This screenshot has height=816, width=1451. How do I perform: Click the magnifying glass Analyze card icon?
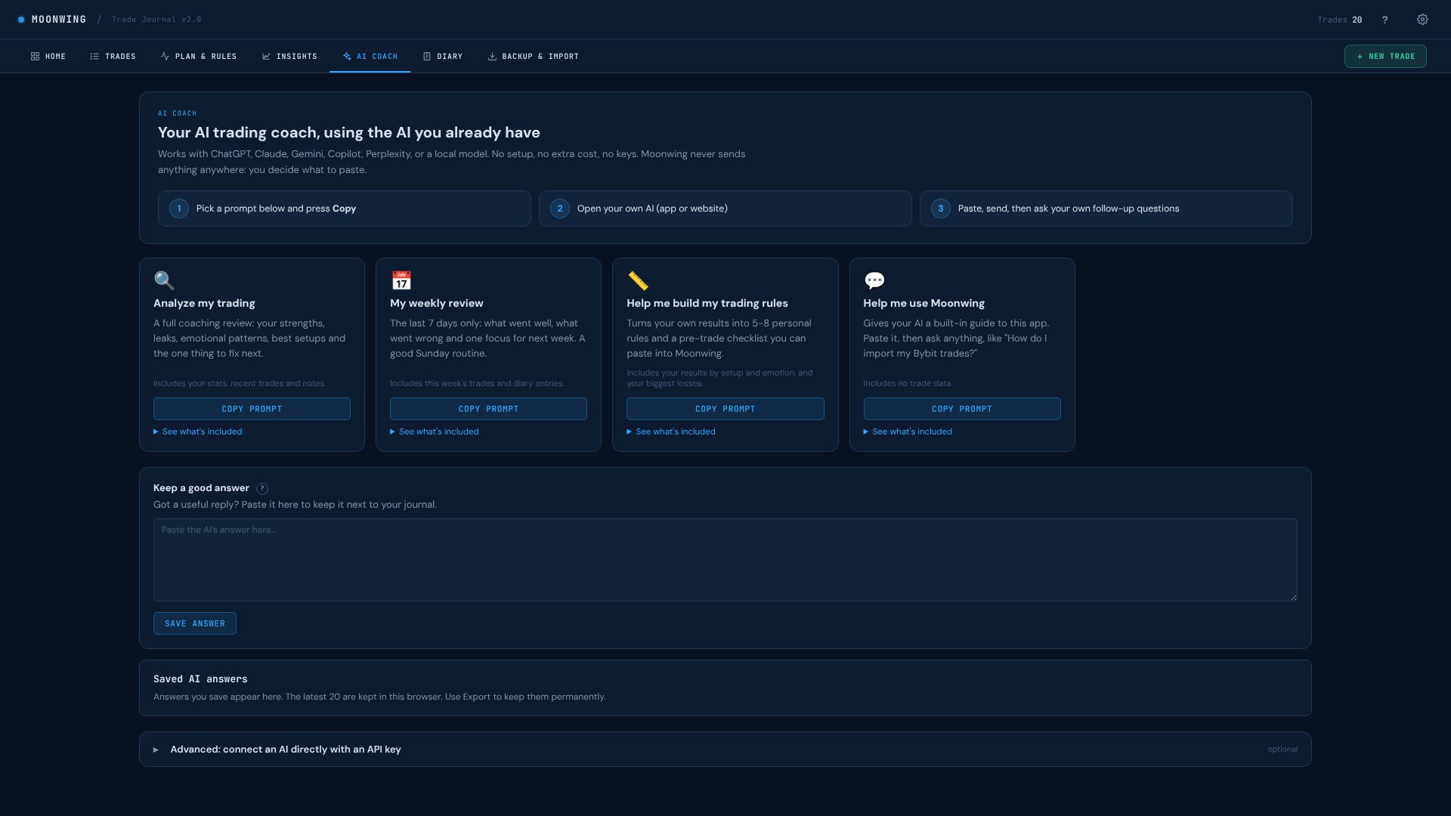[x=164, y=280]
